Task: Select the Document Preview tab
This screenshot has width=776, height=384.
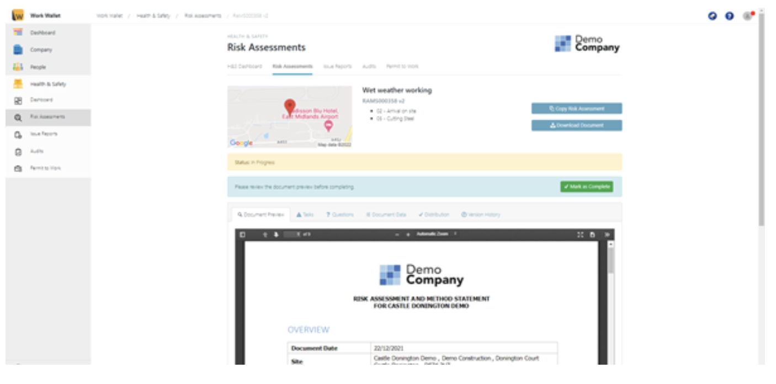Action: [261, 215]
